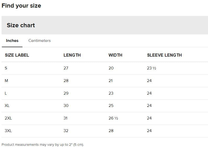
Task: Switch to the Centimeters tab
Action: (40, 41)
